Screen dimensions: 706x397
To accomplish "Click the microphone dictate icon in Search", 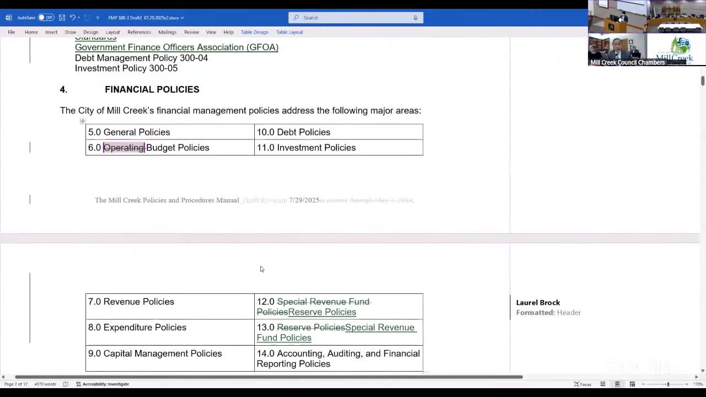I will [x=415, y=18].
